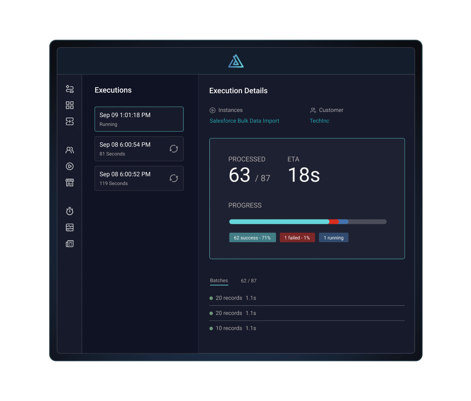Open the TechInc customer link

coord(319,121)
